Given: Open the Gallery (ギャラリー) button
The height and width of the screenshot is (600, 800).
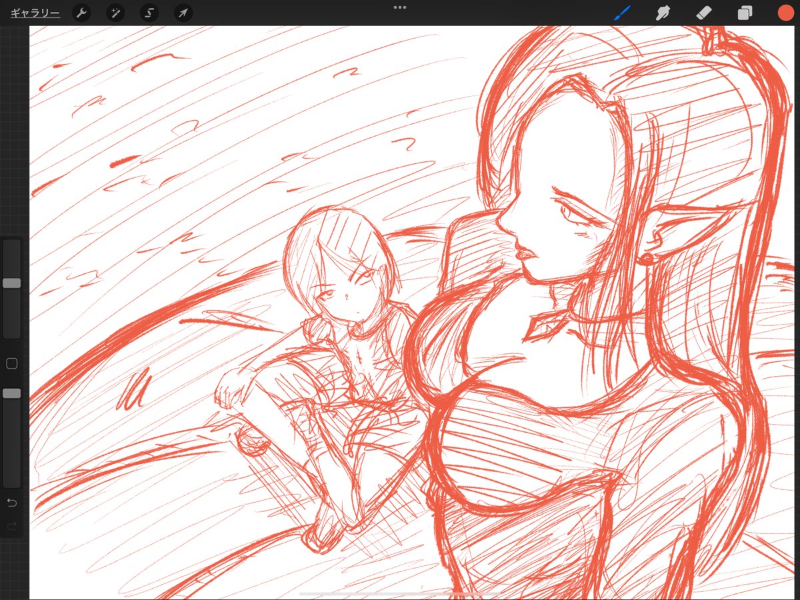Looking at the screenshot, I should (x=35, y=13).
